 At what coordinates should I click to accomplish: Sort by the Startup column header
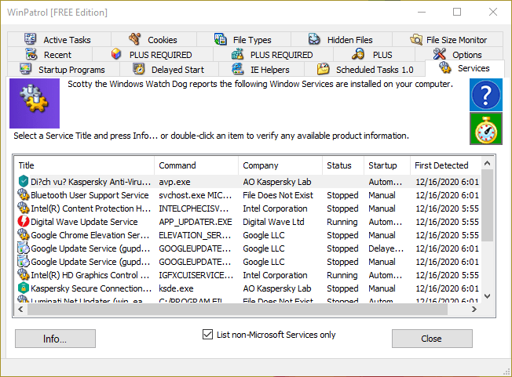pos(387,165)
